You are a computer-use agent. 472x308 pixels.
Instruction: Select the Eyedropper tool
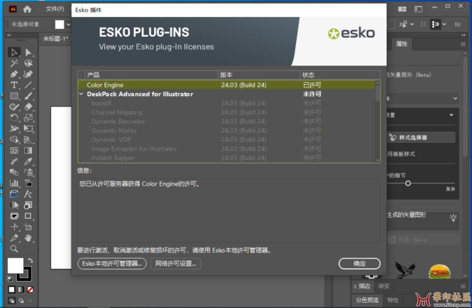[28, 161]
